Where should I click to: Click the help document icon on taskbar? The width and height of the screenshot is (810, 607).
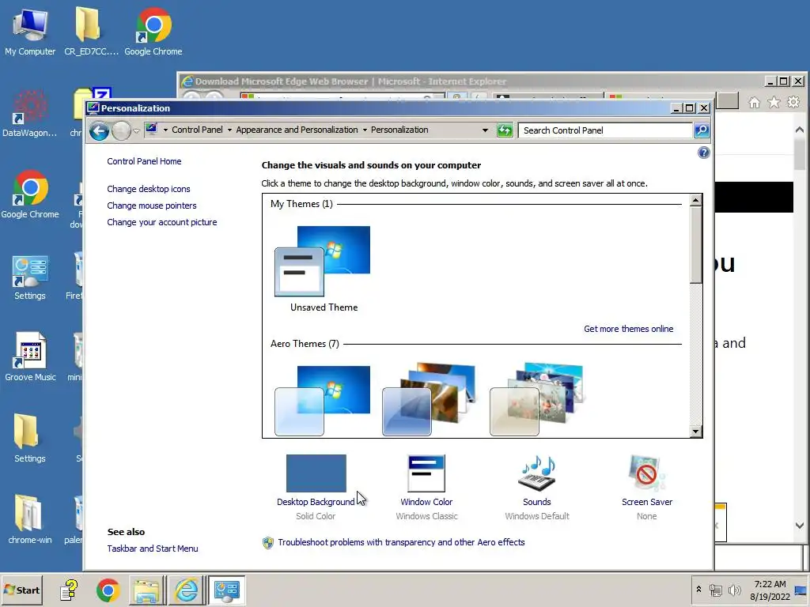click(69, 590)
